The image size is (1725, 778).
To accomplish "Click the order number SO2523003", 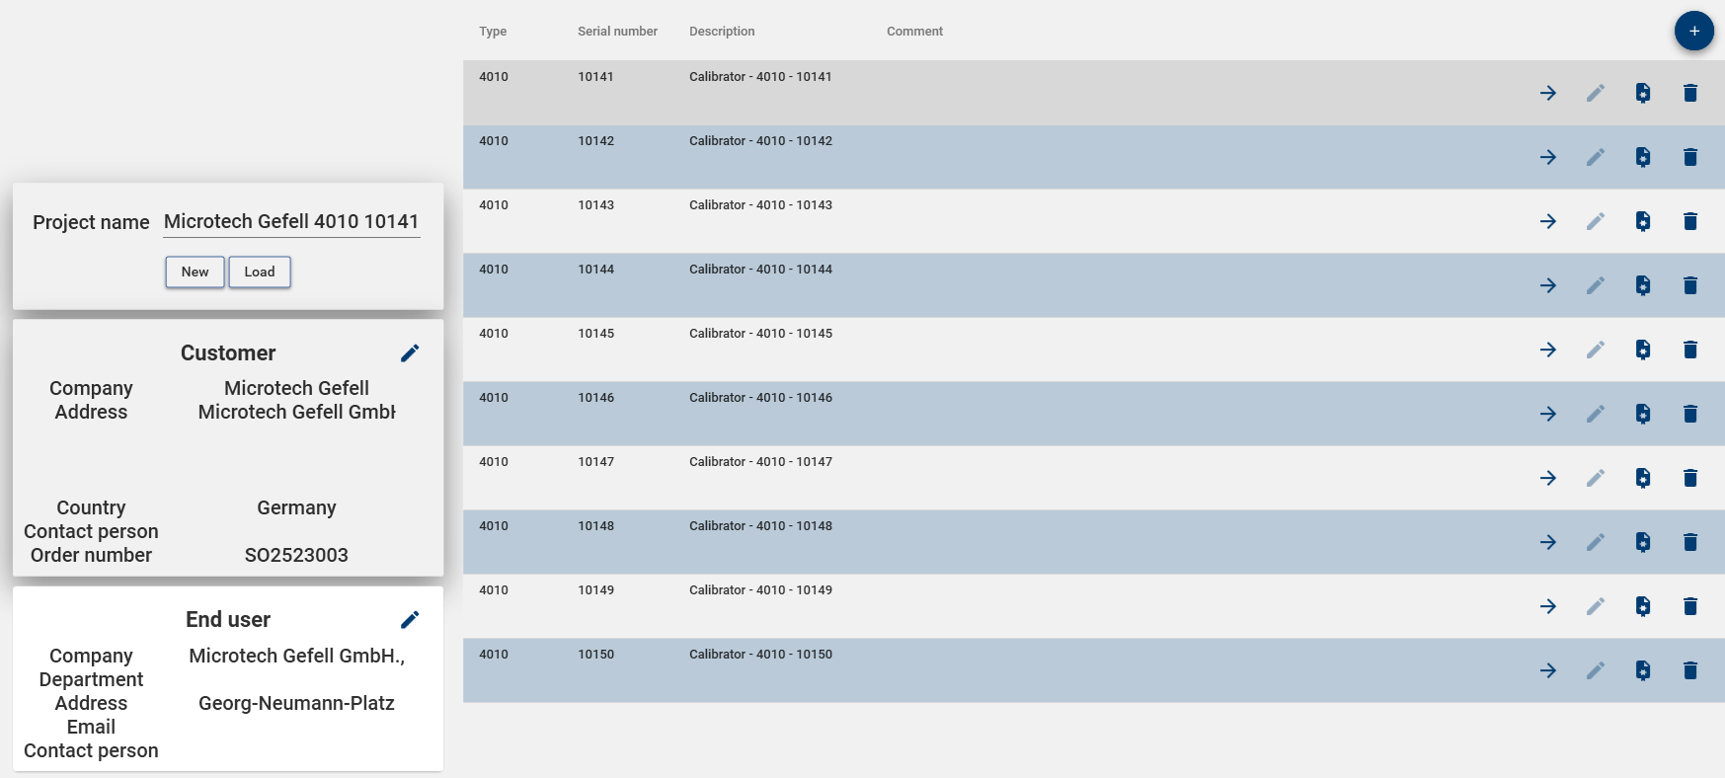I will pos(296,555).
